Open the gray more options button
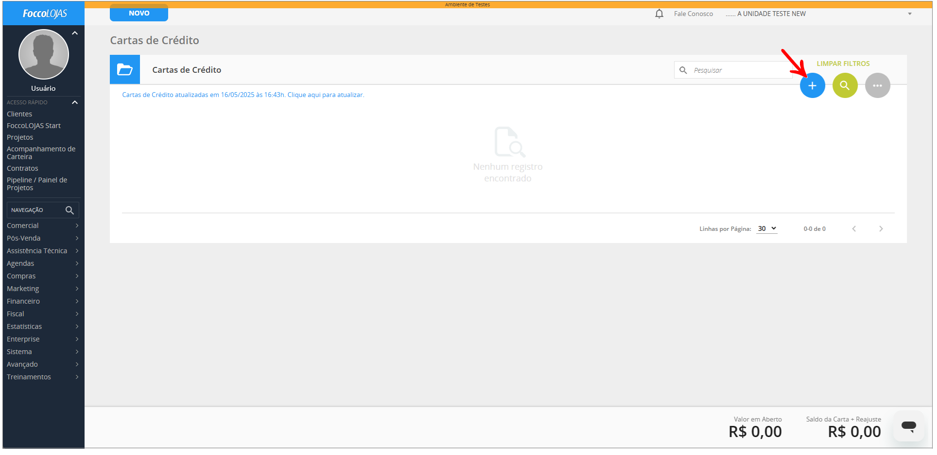Screen dimensions: 937x455 click(877, 85)
